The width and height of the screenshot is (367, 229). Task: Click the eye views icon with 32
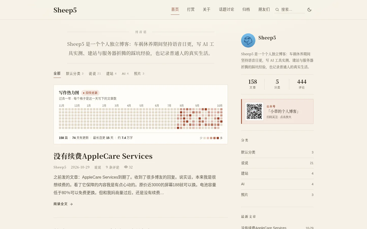coord(126,167)
